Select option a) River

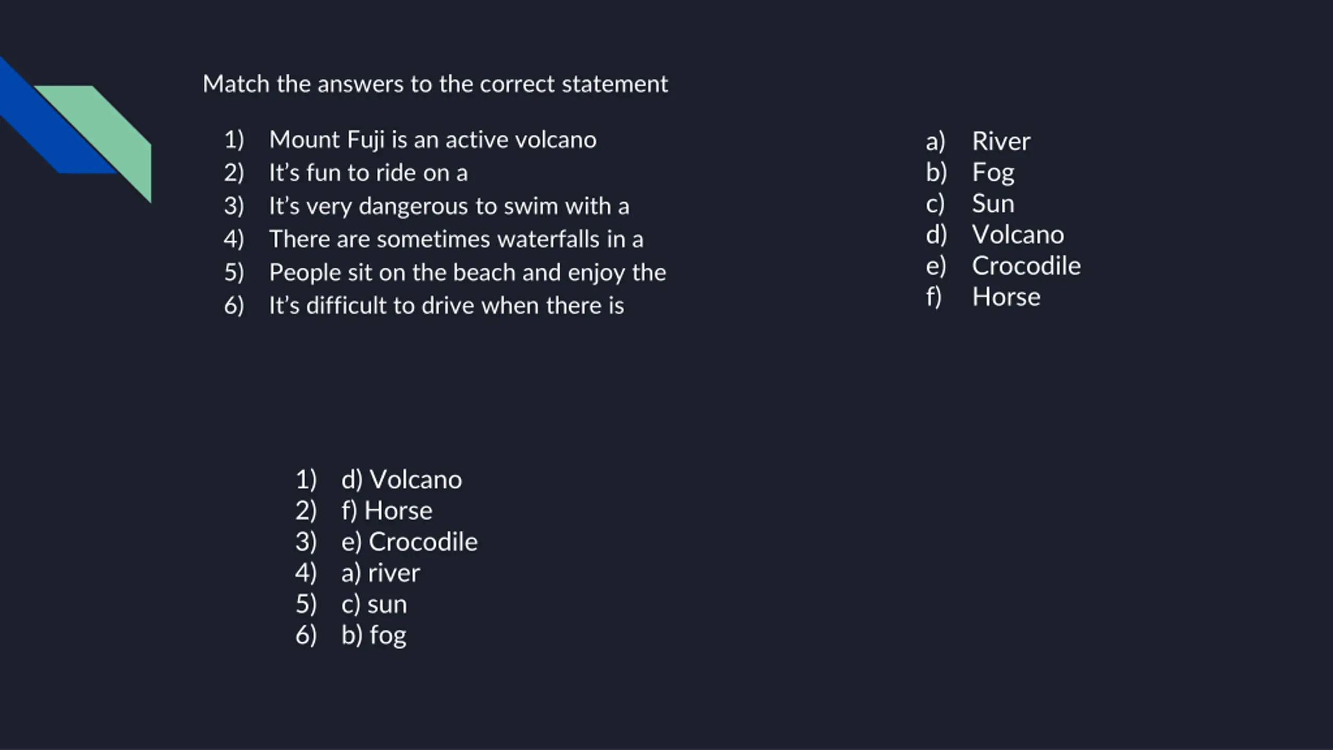(1000, 141)
